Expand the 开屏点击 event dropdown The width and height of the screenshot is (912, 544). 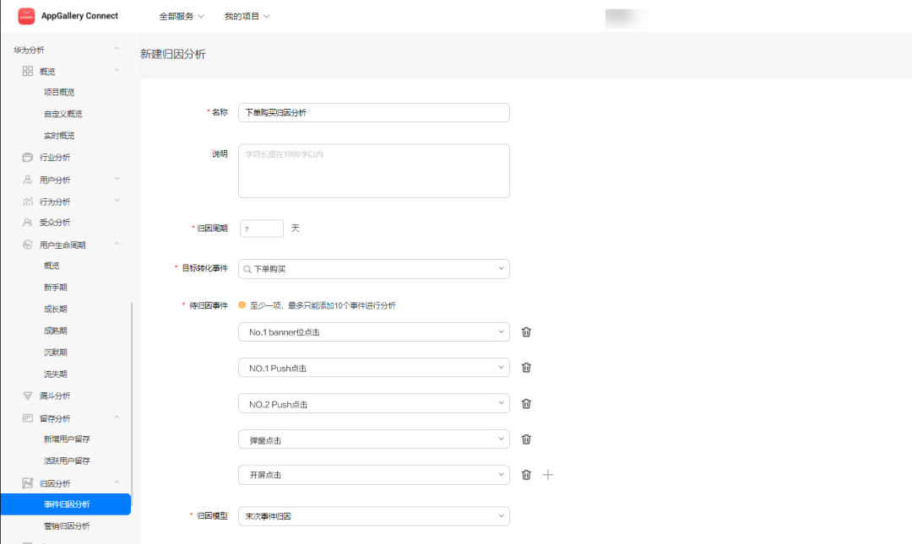pyautogui.click(x=374, y=475)
